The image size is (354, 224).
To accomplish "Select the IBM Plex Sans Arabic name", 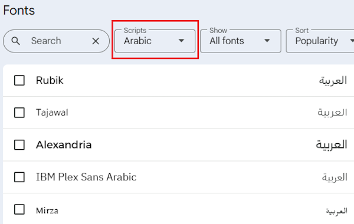I will click(86, 177).
